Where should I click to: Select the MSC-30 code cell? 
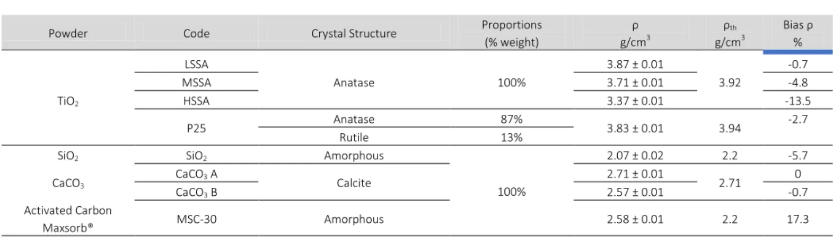pos(196,219)
